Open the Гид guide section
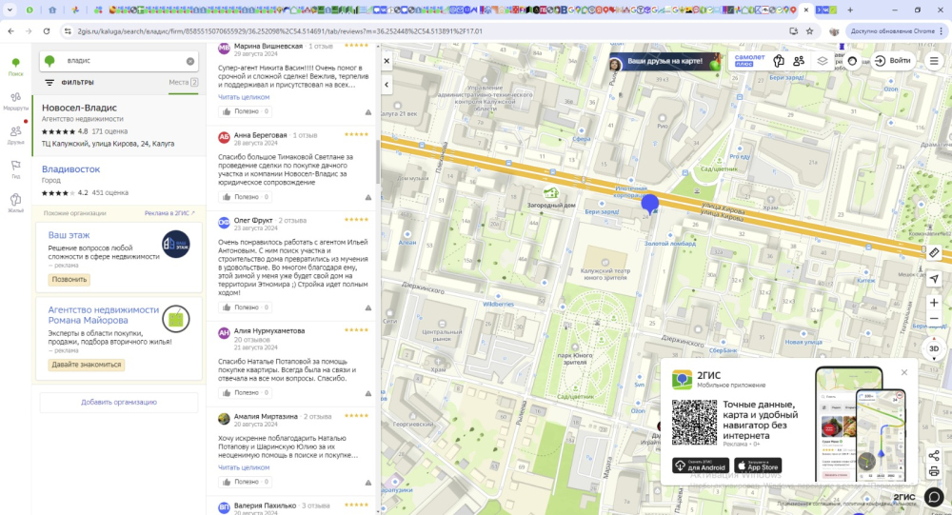Image resolution: width=952 pixels, height=515 pixels. (16, 168)
